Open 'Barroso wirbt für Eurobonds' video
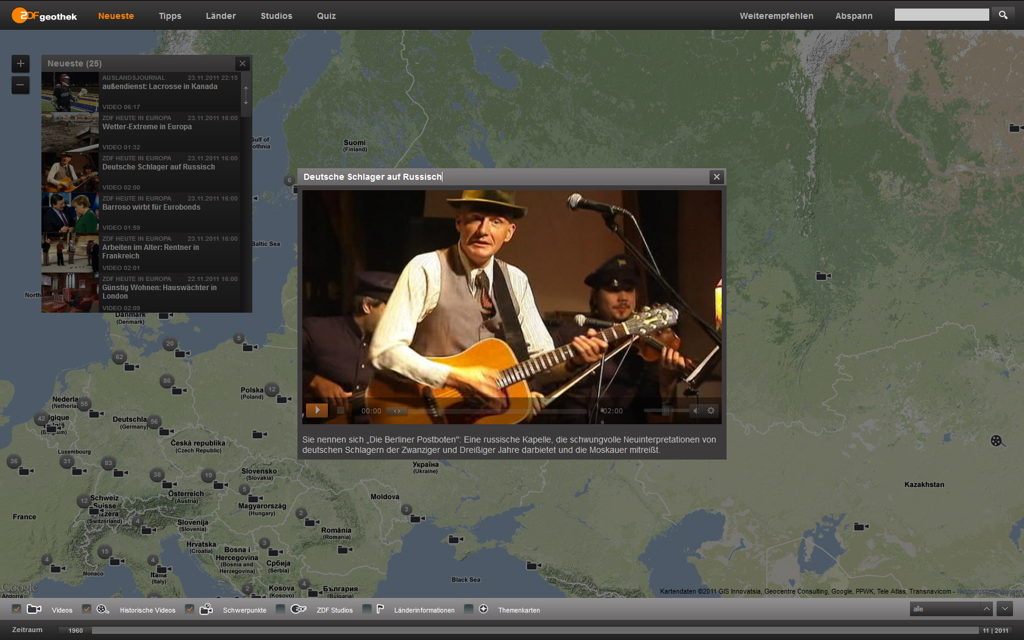Image resolution: width=1024 pixels, height=640 pixels. tap(151, 207)
